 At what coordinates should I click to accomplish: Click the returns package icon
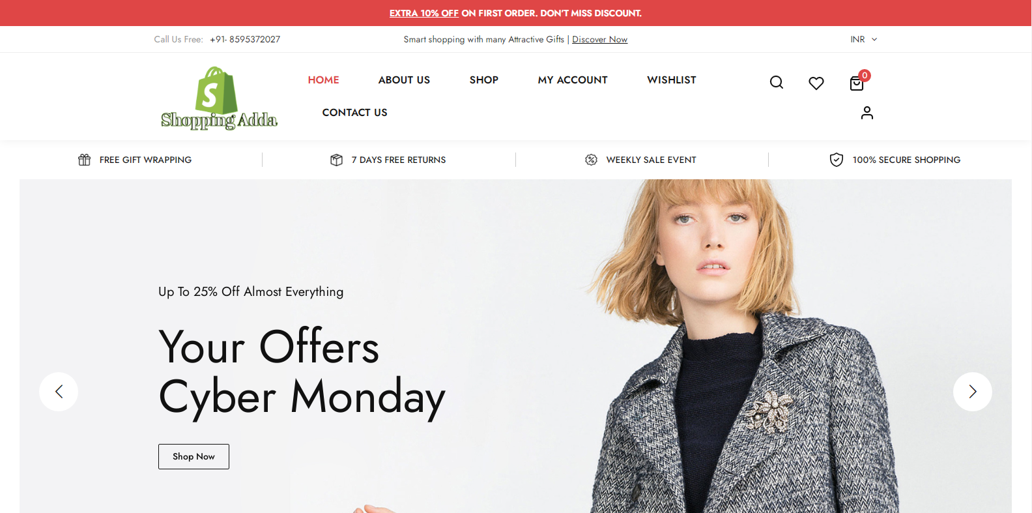coord(336,160)
